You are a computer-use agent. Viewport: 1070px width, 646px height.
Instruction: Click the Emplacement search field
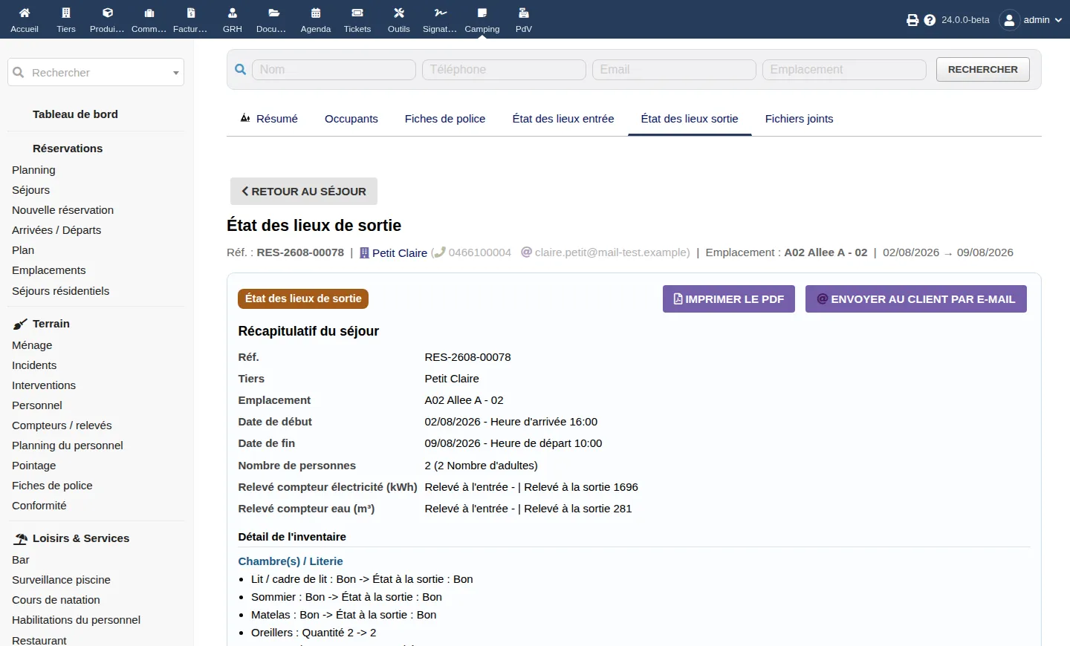click(844, 70)
